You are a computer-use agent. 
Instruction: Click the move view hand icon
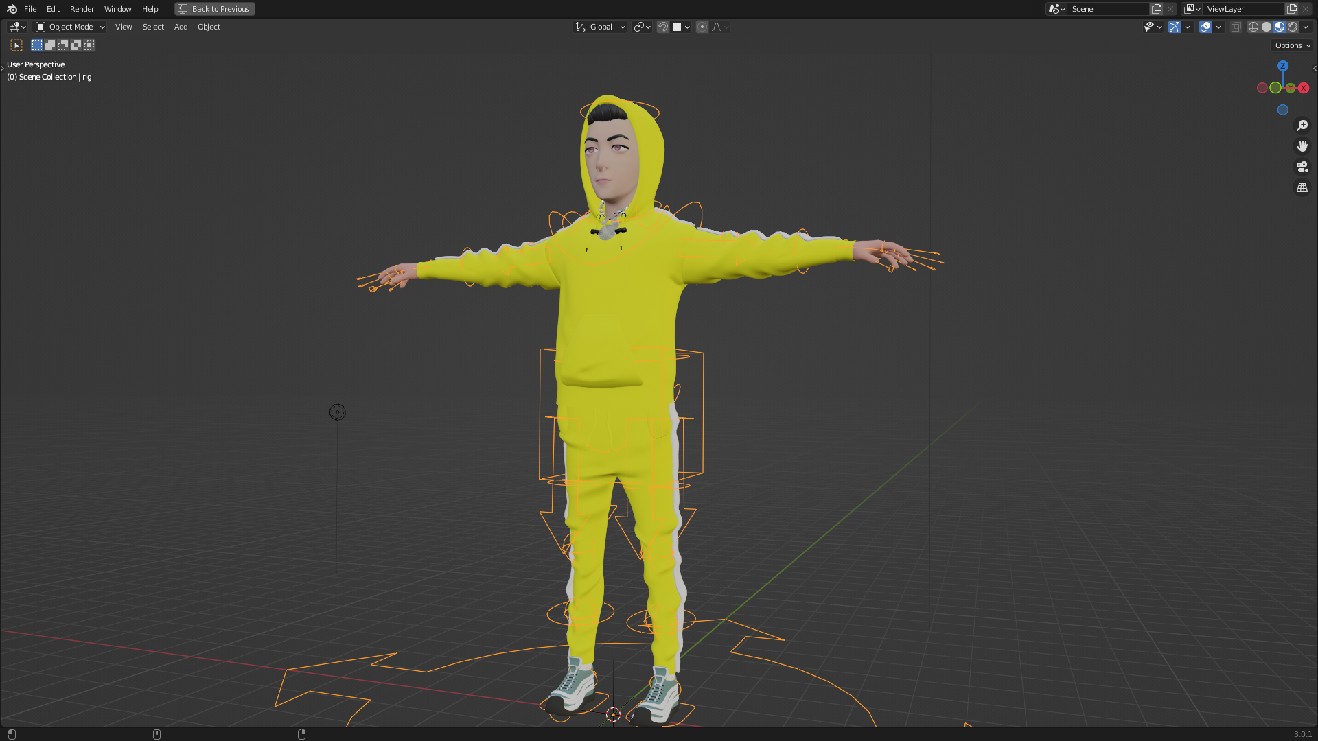tap(1302, 145)
